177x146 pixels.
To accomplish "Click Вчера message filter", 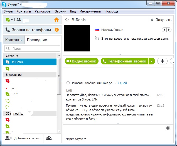I will [x=107, y=83].
